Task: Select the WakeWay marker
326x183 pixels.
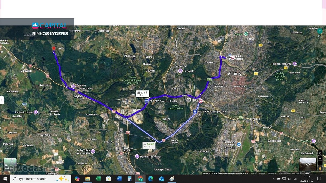Action: (x=314, y=141)
